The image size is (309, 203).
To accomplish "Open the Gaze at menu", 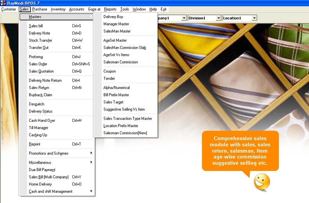I will 94,9.
